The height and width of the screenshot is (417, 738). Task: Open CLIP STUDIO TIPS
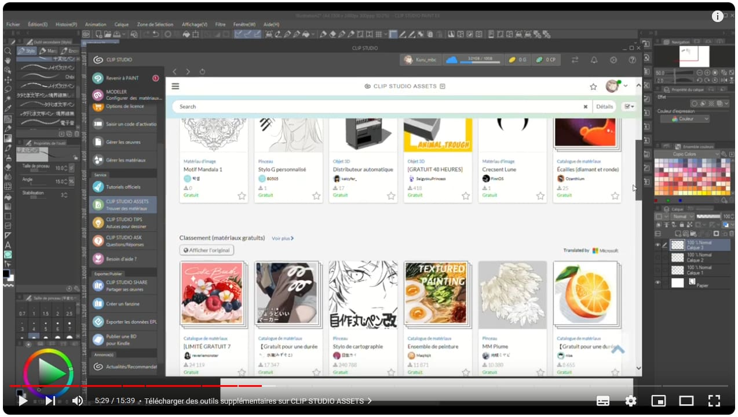point(123,223)
